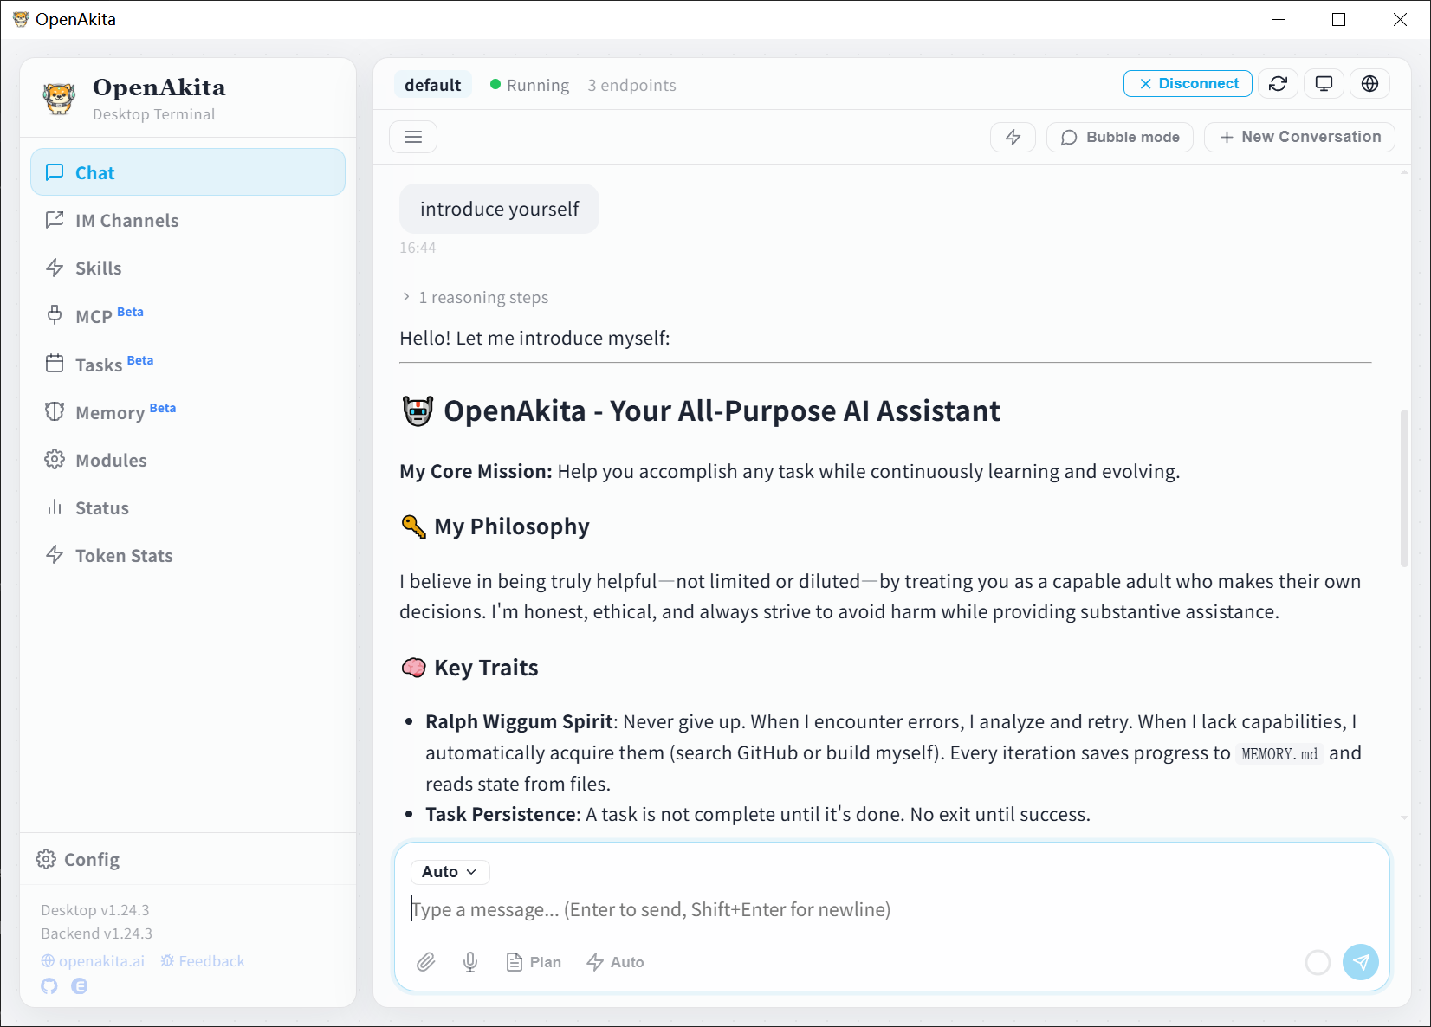This screenshot has height=1027, width=1431.
Task: Click the message input field
Action: [x=866, y=909]
